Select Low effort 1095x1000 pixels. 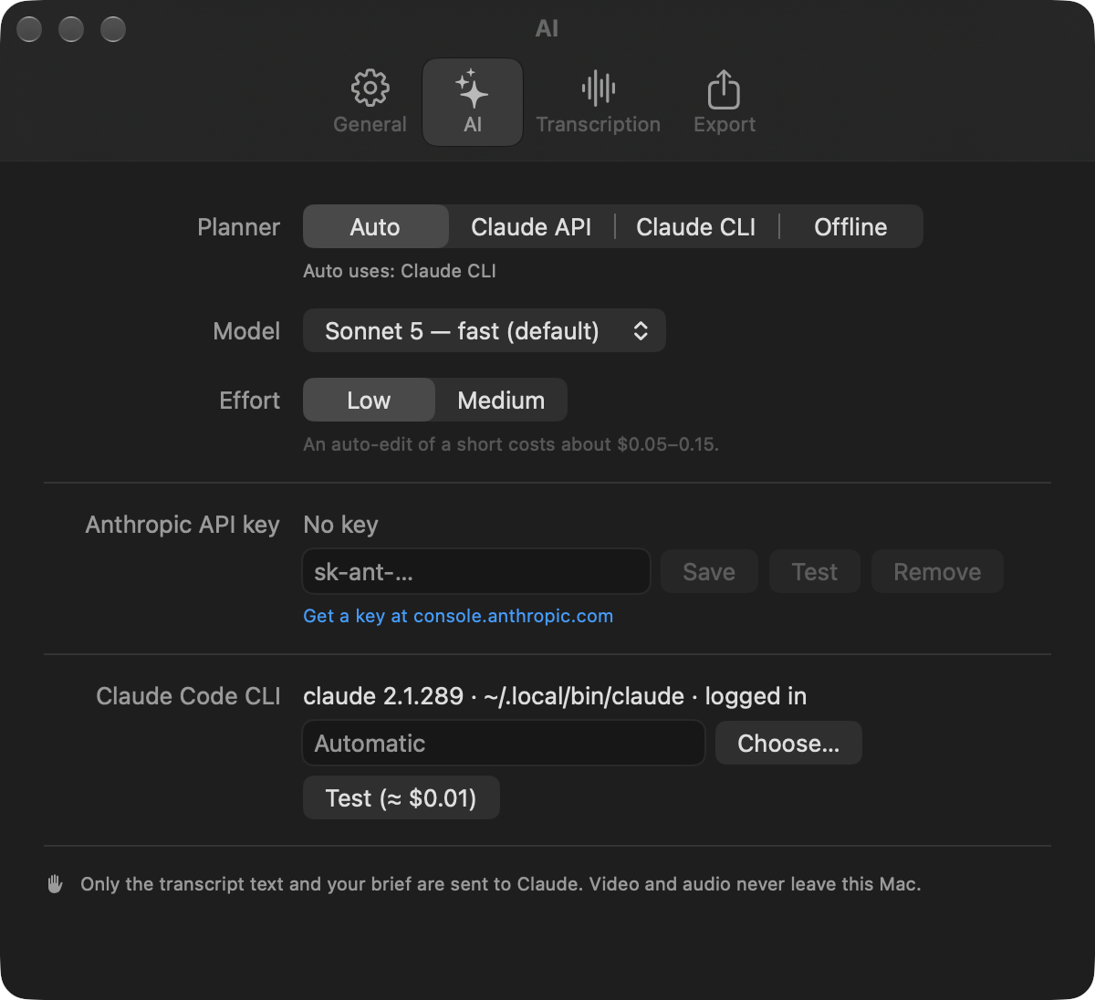tap(369, 401)
